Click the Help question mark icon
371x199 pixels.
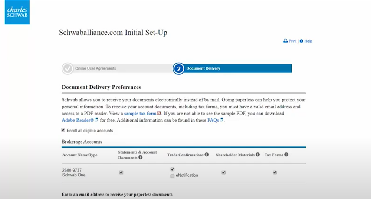[301, 41]
